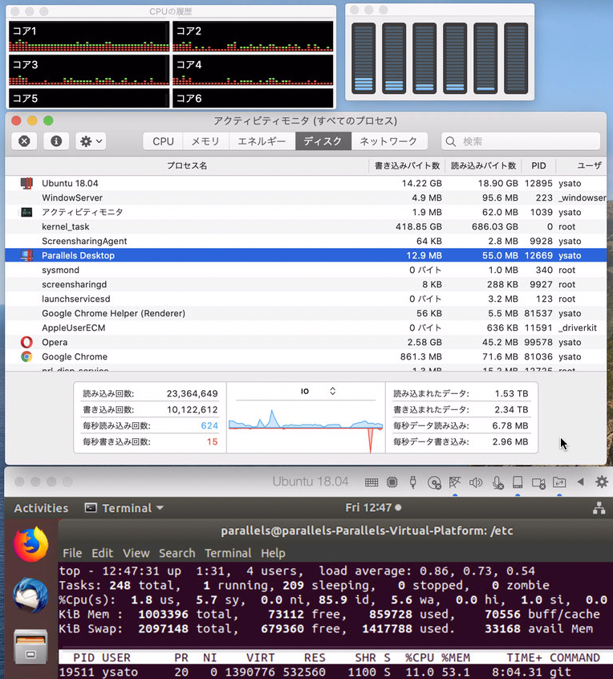Click the Parallels CPU chip icon
The width and height of the screenshot is (613, 679).
coord(392,482)
